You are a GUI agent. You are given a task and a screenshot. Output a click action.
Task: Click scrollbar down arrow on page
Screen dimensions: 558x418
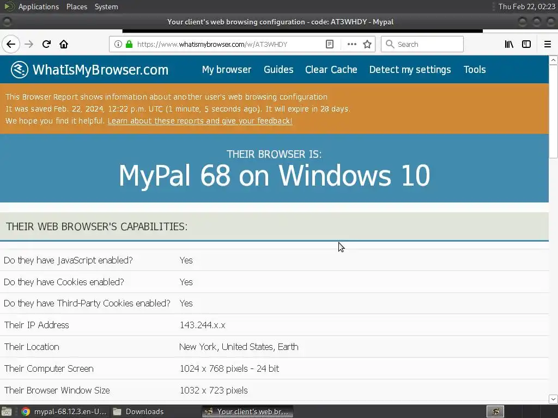[553, 399]
